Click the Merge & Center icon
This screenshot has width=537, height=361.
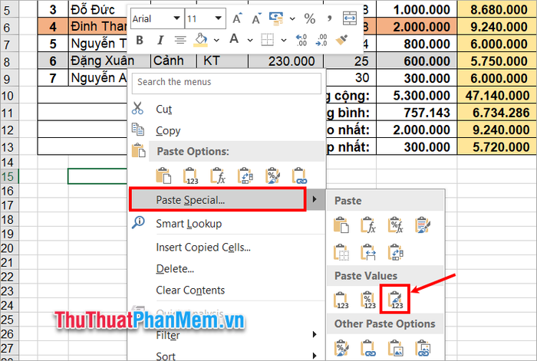(349, 18)
